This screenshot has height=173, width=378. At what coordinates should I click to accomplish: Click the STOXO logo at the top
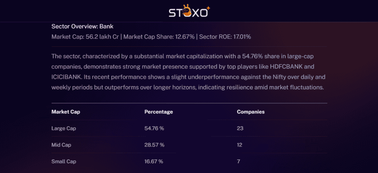pos(189,12)
